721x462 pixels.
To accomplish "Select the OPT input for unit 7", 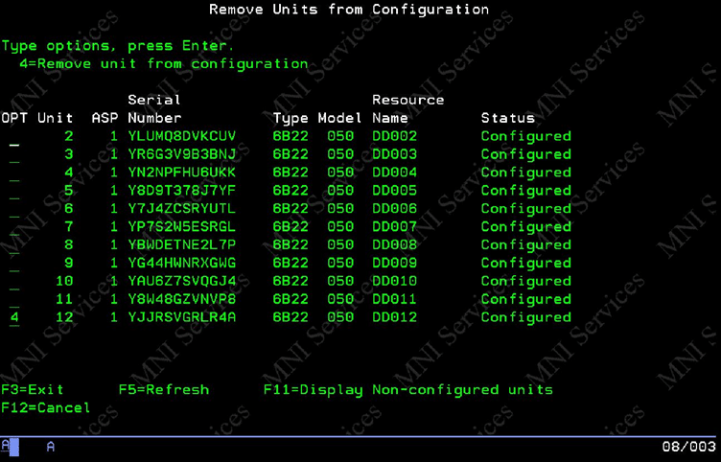I will (x=13, y=228).
